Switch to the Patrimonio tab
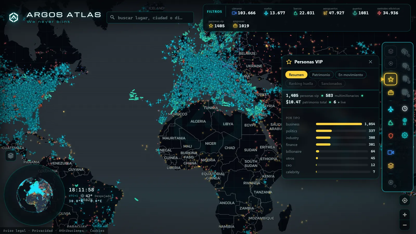416x234 pixels. click(321, 75)
